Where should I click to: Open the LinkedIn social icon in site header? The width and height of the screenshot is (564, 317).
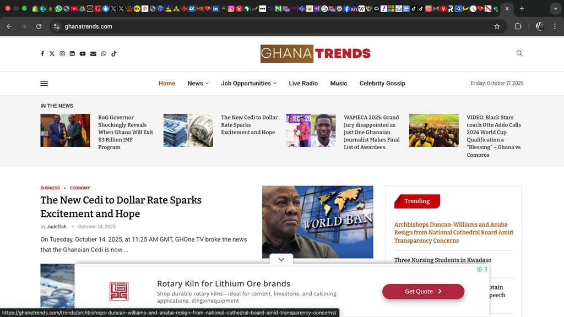[72, 53]
